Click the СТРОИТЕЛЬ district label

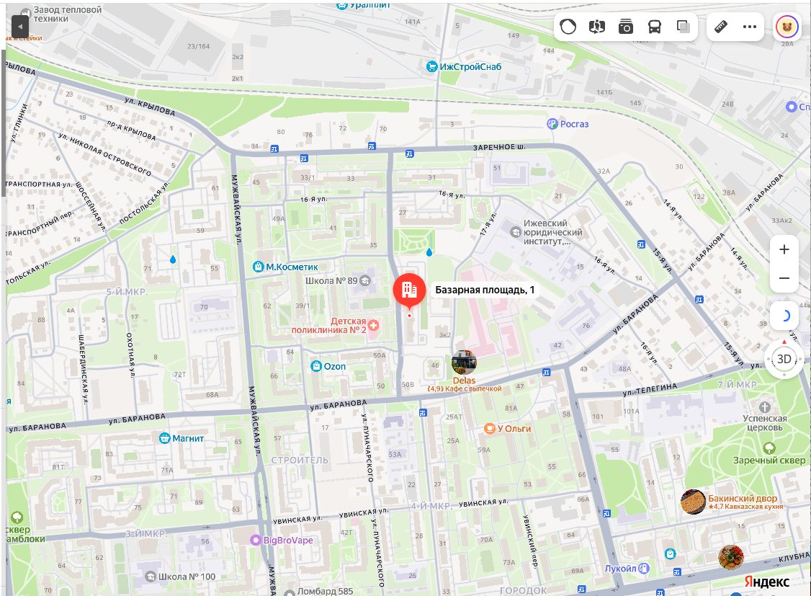point(300,460)
